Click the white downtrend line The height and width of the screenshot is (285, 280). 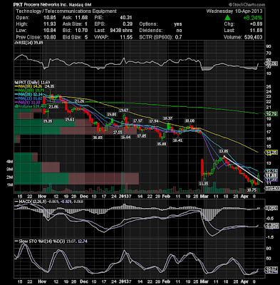click(x=243, y=169)
